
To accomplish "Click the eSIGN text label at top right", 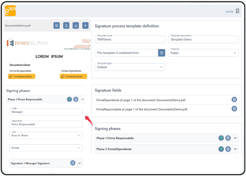I will tap(229, 12).
